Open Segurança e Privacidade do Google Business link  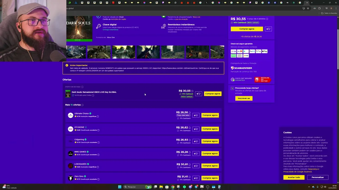(x=301, y=170)
